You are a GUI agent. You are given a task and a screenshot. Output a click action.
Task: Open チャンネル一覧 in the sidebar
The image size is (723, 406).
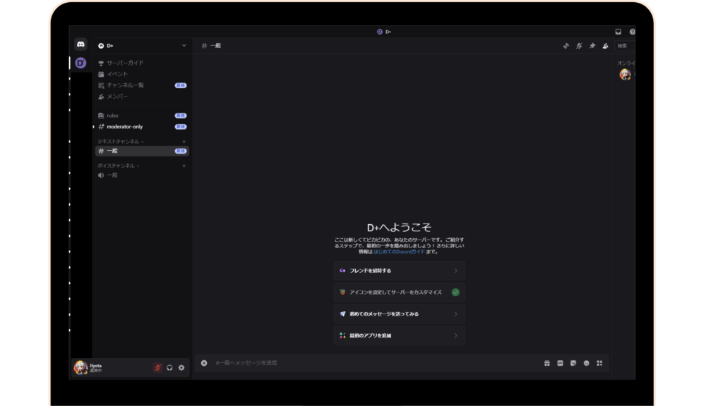[142, 85]
